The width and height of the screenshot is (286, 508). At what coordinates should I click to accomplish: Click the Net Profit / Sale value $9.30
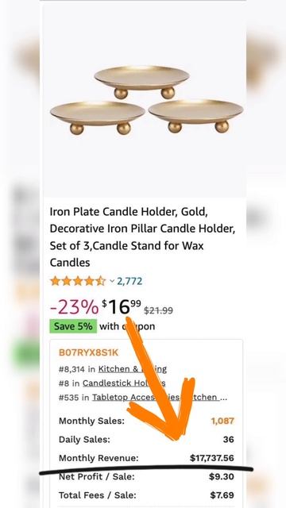(x=222, y=476)
